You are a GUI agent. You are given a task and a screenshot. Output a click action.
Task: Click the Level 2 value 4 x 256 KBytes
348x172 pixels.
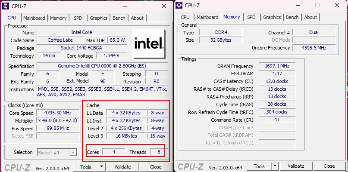[x=126, y=128]
